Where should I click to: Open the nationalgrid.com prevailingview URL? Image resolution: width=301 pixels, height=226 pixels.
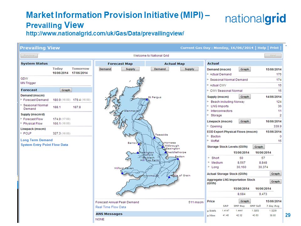pos(105,34)
